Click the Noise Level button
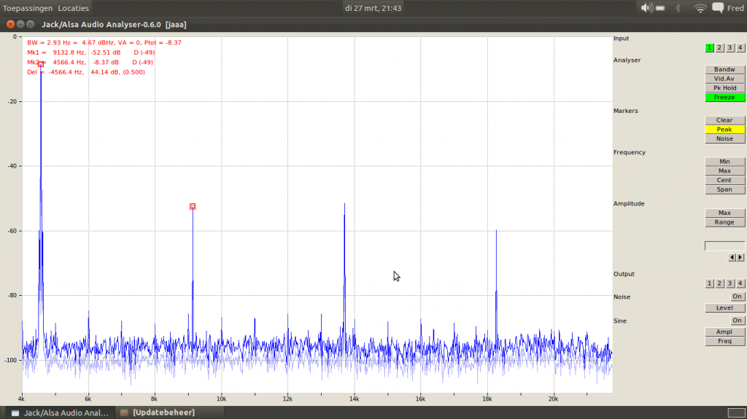The width and height of the screenshot is (747, 419). 724,308
